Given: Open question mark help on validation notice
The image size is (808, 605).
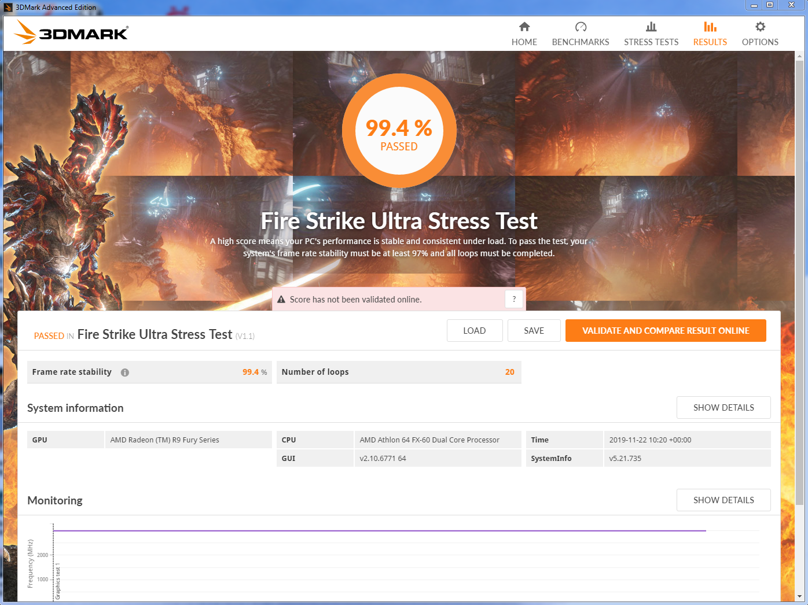Looking at the screenshot, I should tap(514, 299).
